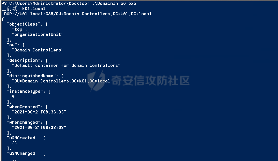Click the current domain k01.local line
This screenshot has width=278, height=161.
[23, 9]
